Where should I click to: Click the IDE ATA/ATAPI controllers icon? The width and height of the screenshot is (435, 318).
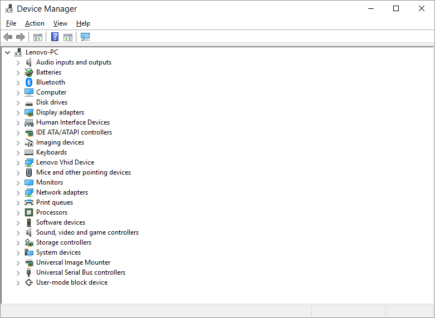[x=29, y=132]
